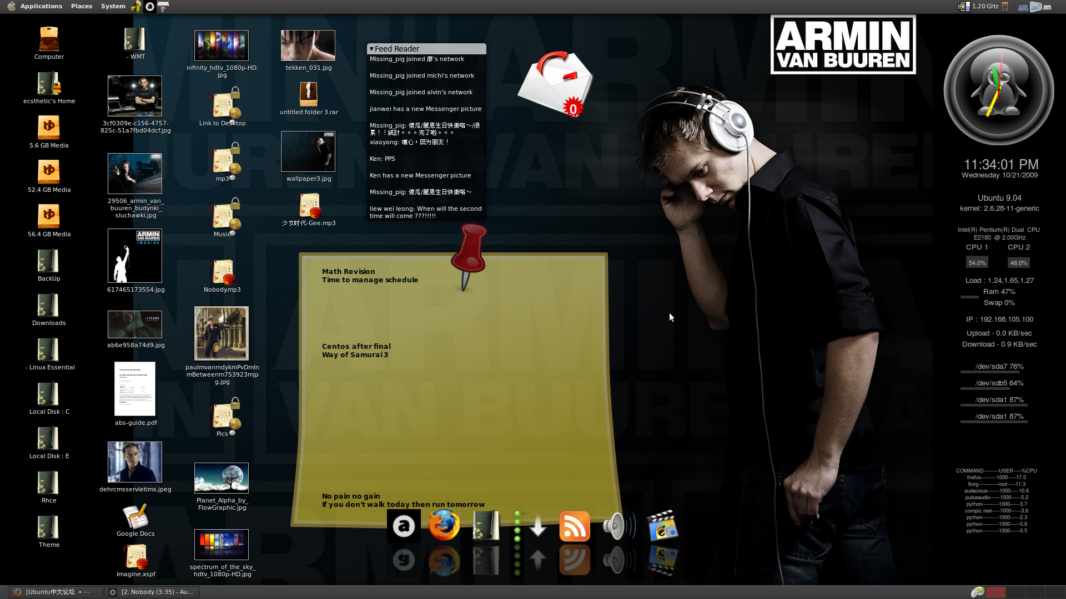Open ecsthetic's Home folder icon

click(49, 84)
